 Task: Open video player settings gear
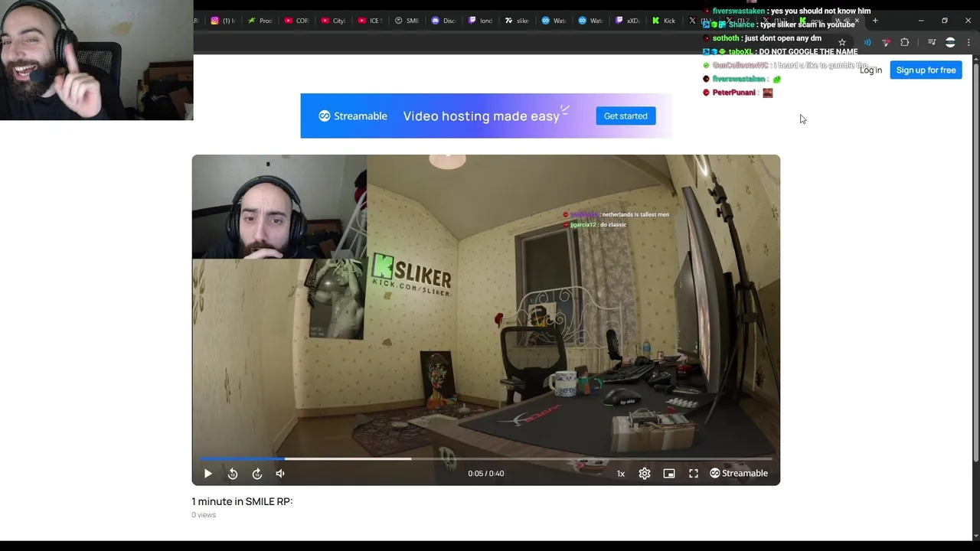click(x=645, y=474)
